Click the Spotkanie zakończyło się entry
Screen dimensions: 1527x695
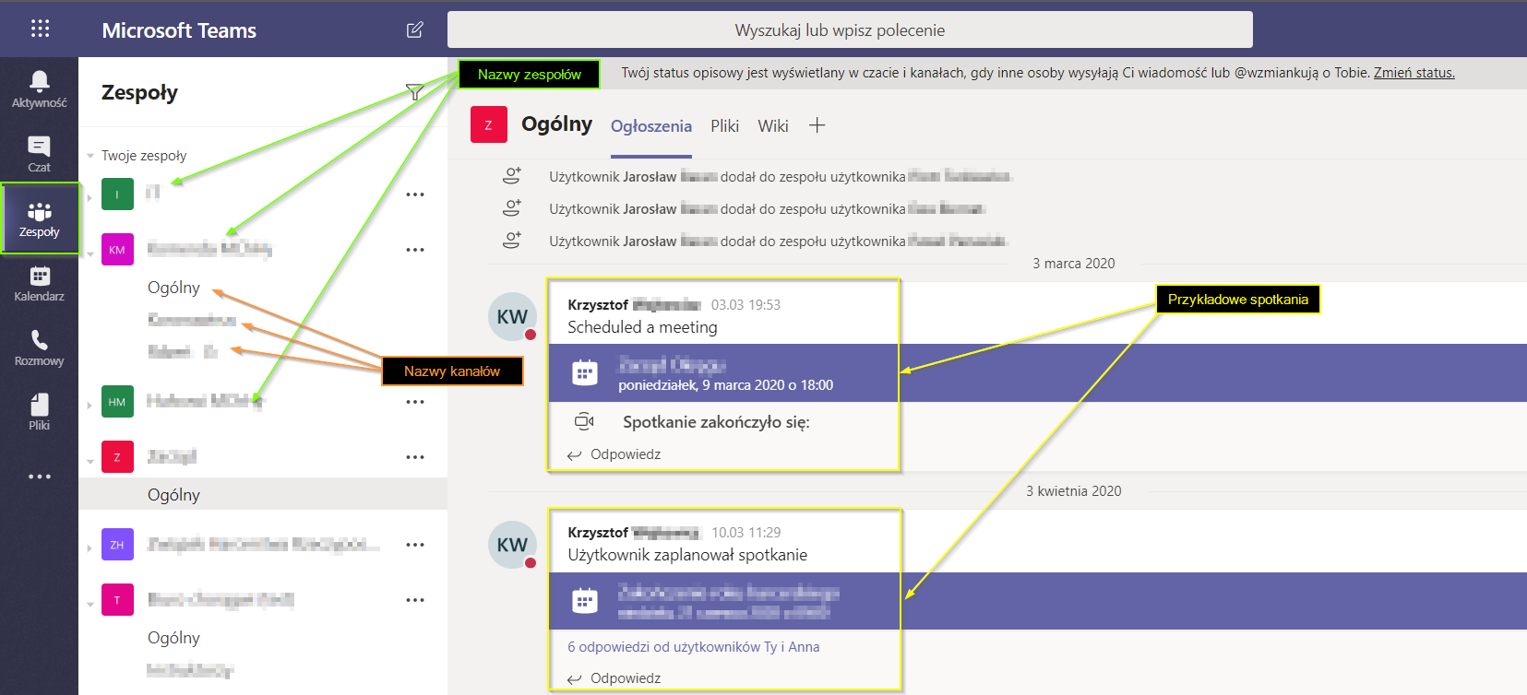[x=716, y=422]
